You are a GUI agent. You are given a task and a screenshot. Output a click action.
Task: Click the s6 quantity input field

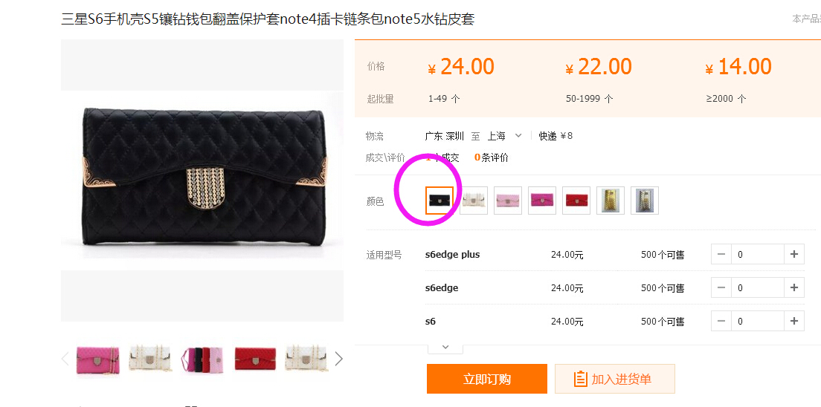point(758,321)
